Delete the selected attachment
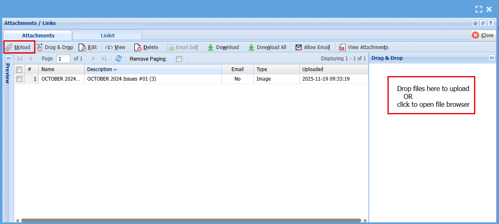499x224 pixels. pyautogui.click(x=146, y=47)
